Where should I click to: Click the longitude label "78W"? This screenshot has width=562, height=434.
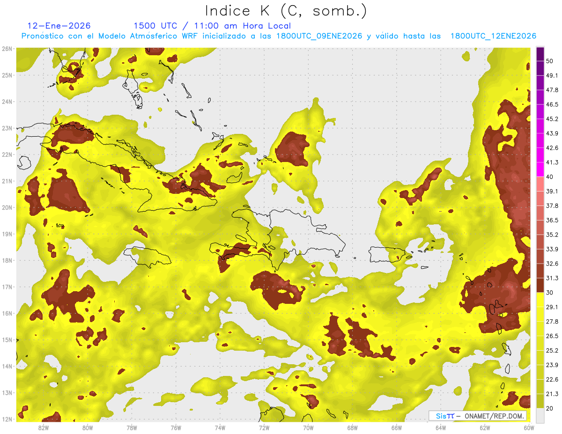click(132, 427)
